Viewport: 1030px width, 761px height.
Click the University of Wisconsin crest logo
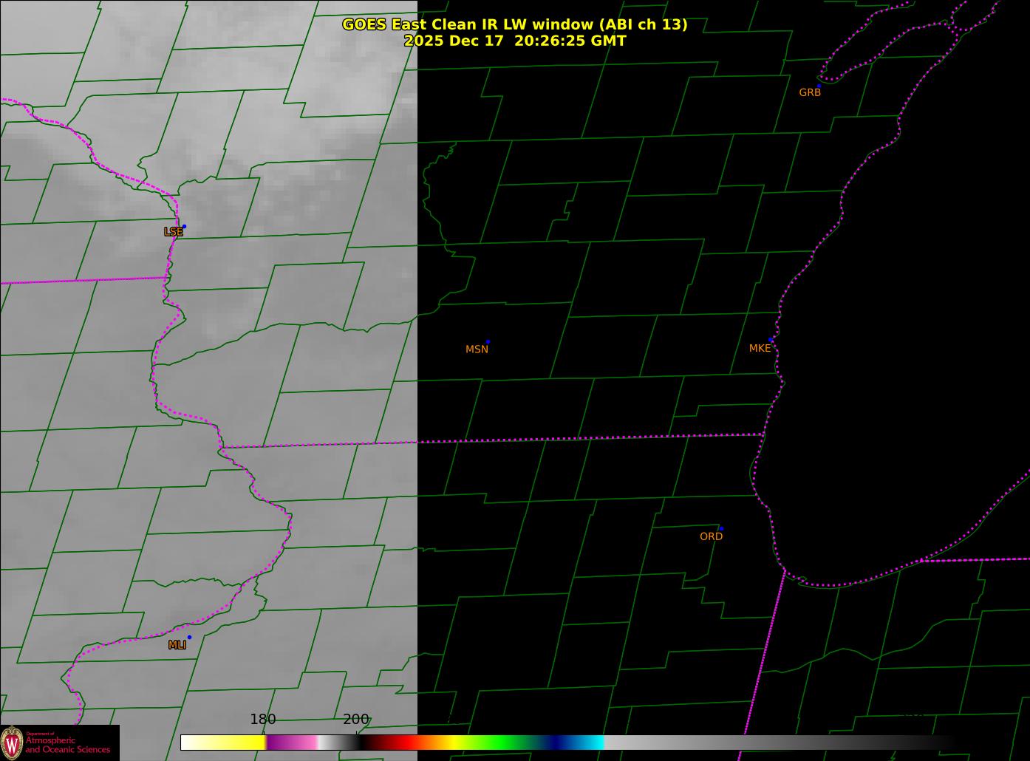[x=12, y=742]
